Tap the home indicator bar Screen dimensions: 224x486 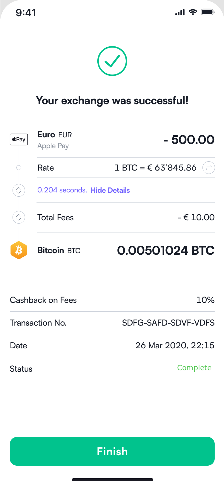click(112, 480)
